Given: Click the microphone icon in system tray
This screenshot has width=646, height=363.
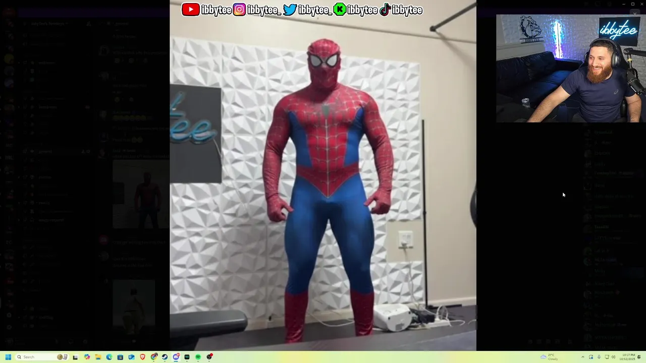Looking at the screenshot, I should click(x=599, y=357).
